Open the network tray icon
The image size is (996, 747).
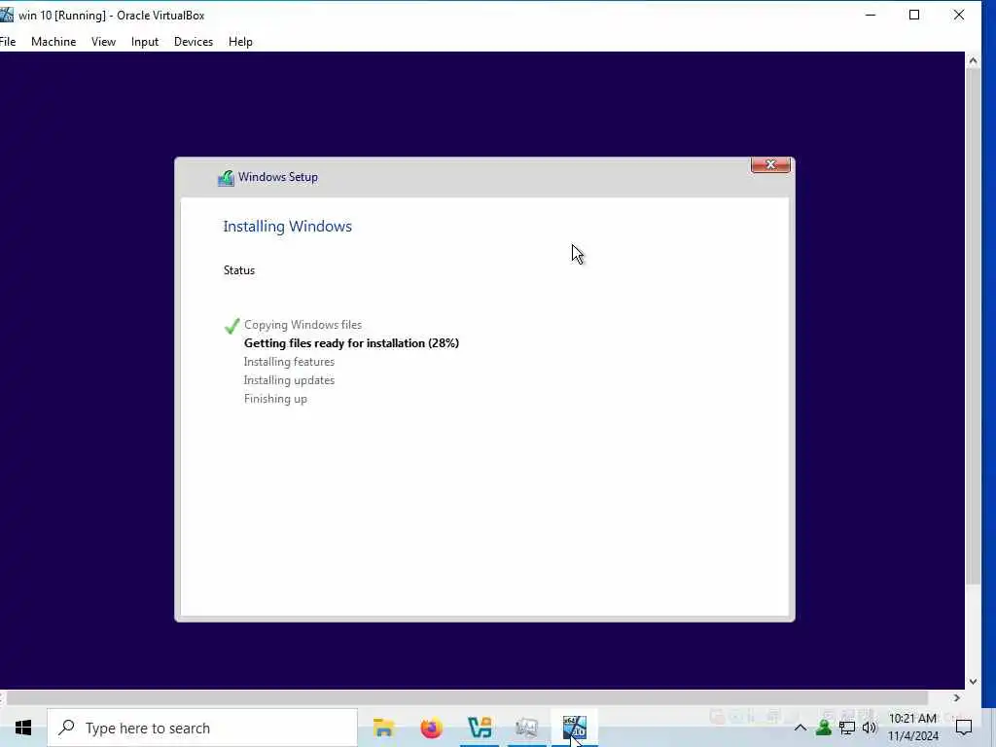tap(847, 728)
